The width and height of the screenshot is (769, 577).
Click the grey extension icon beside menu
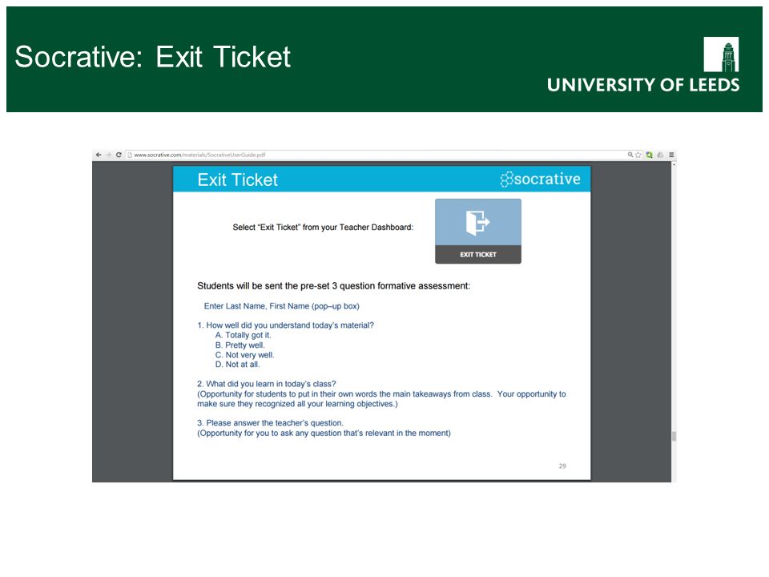(661, 155)
